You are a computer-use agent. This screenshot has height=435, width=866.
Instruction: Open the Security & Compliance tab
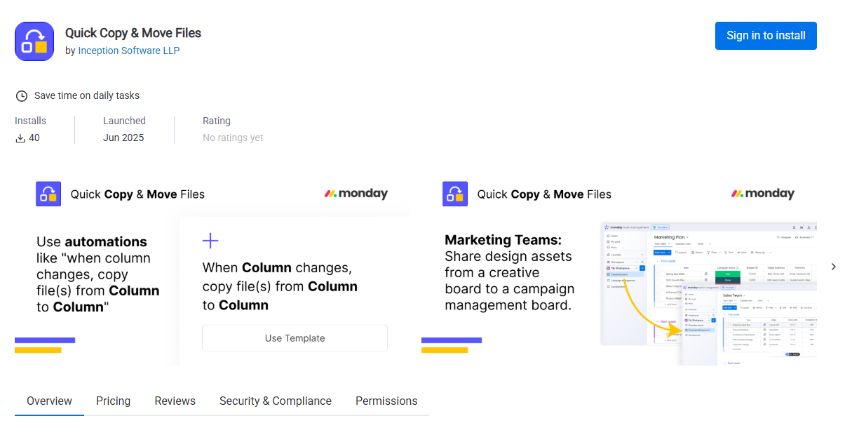(x=275, y=401)
